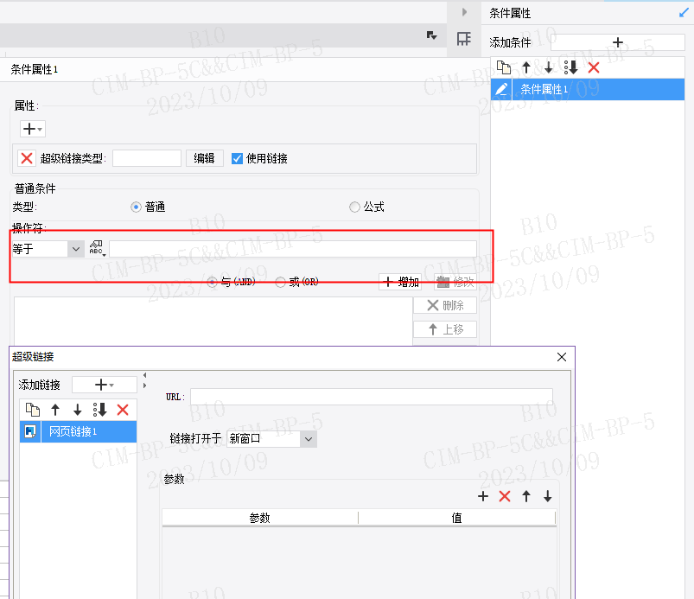694x599 pixels.
Task: Add a parameter with plus icon
Action: 483,496
